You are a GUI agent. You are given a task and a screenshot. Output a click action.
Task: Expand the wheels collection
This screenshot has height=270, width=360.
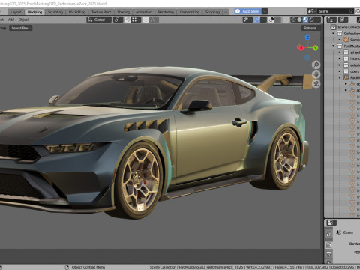[340, 52]
